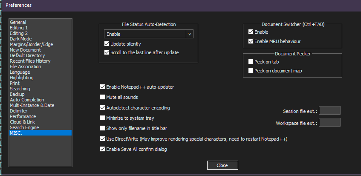The width and height of the screenshot is (361, 176).
Task: Check the Mute all sounds box
Action: (x=102, y=97)
